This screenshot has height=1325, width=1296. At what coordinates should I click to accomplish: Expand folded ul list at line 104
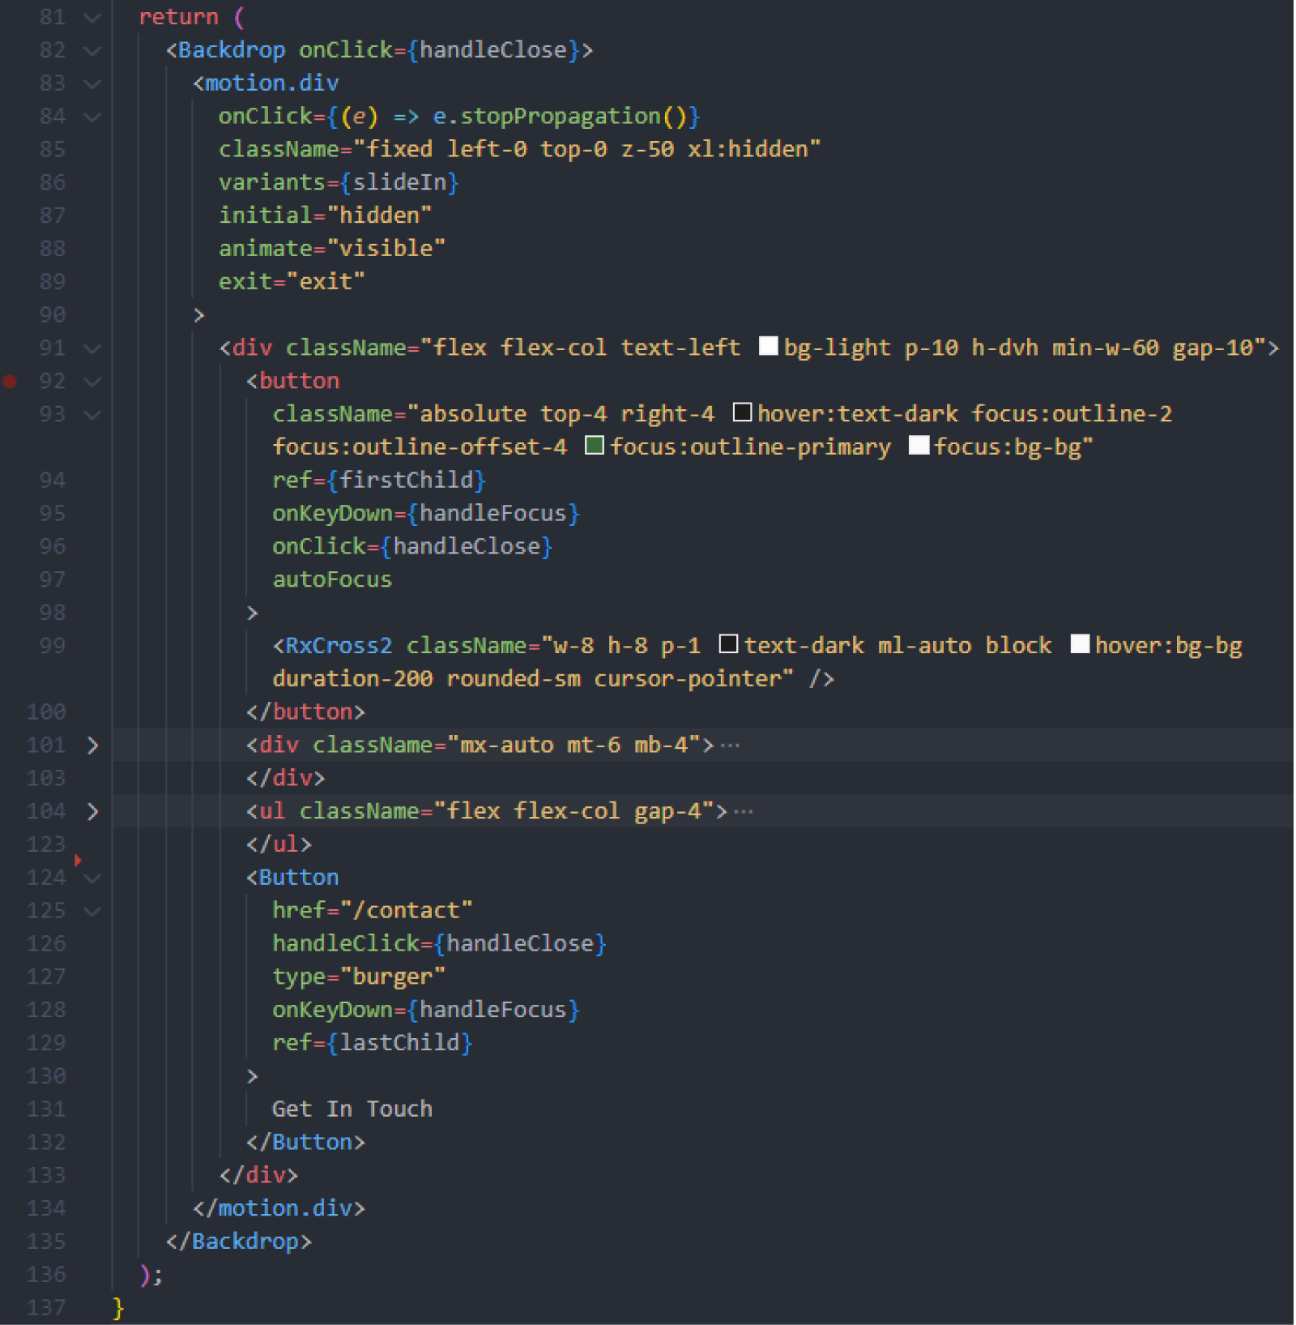(93, 811)
